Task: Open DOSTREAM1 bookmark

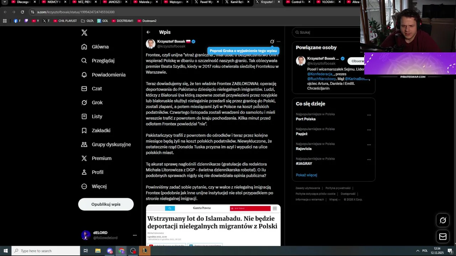Action: 123,21
